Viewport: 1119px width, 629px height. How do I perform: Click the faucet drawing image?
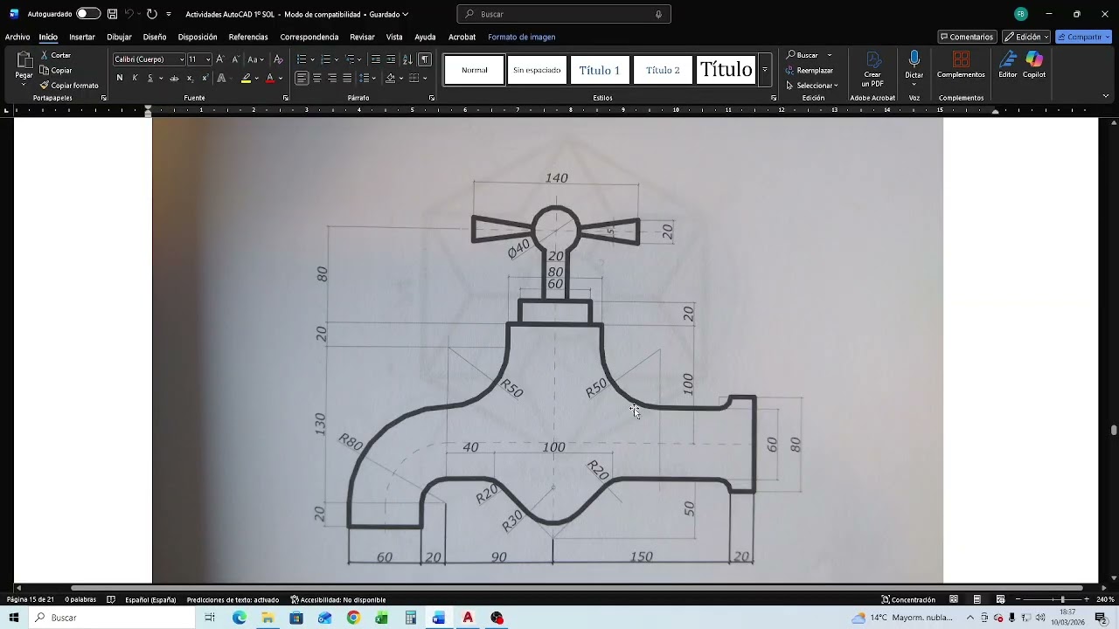pos(548,349)
